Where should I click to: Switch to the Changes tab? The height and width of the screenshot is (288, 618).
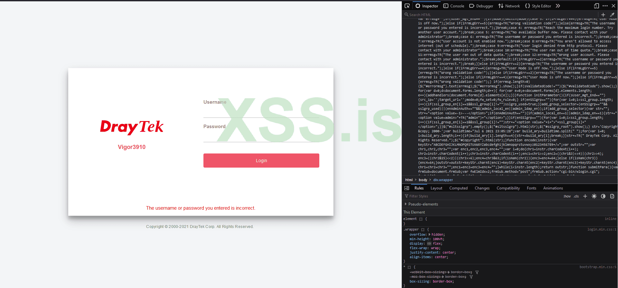(482, 188)
